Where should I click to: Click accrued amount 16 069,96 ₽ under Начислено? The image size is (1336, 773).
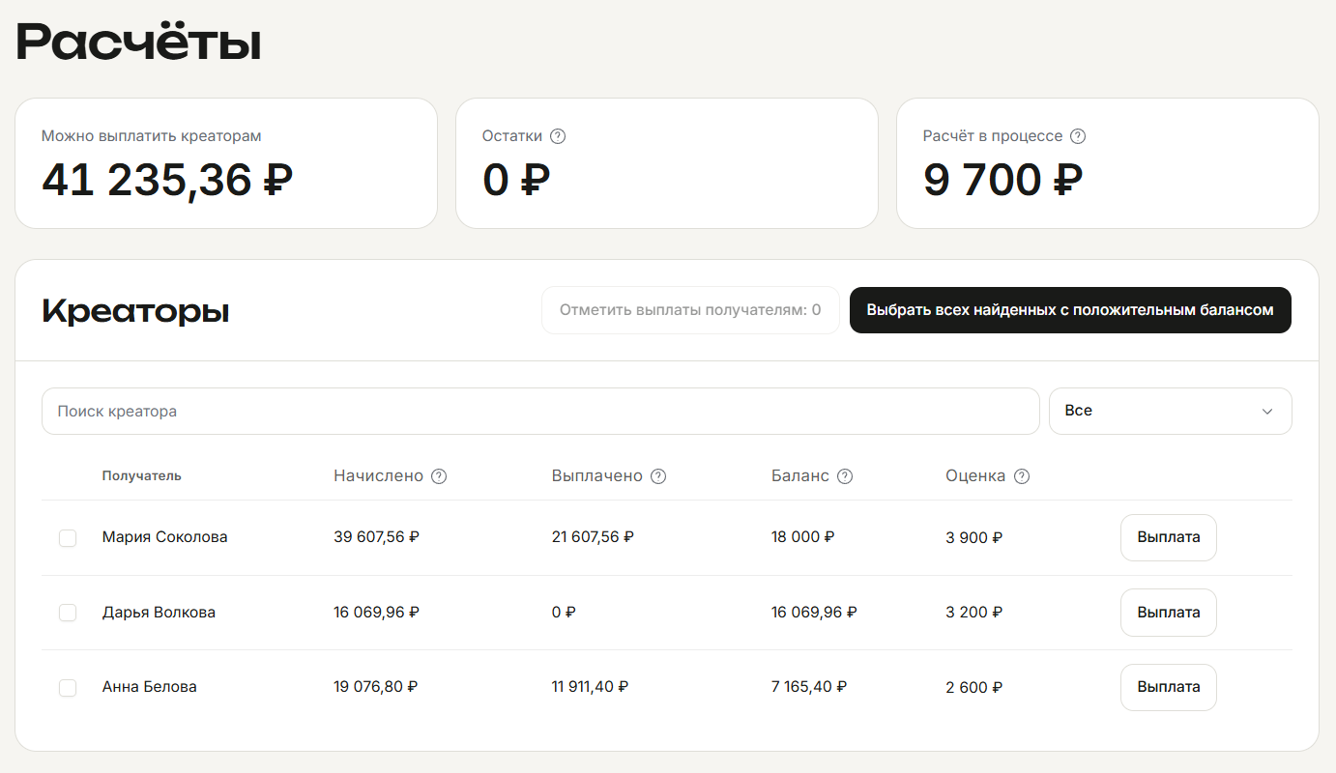tap(376, 613)
